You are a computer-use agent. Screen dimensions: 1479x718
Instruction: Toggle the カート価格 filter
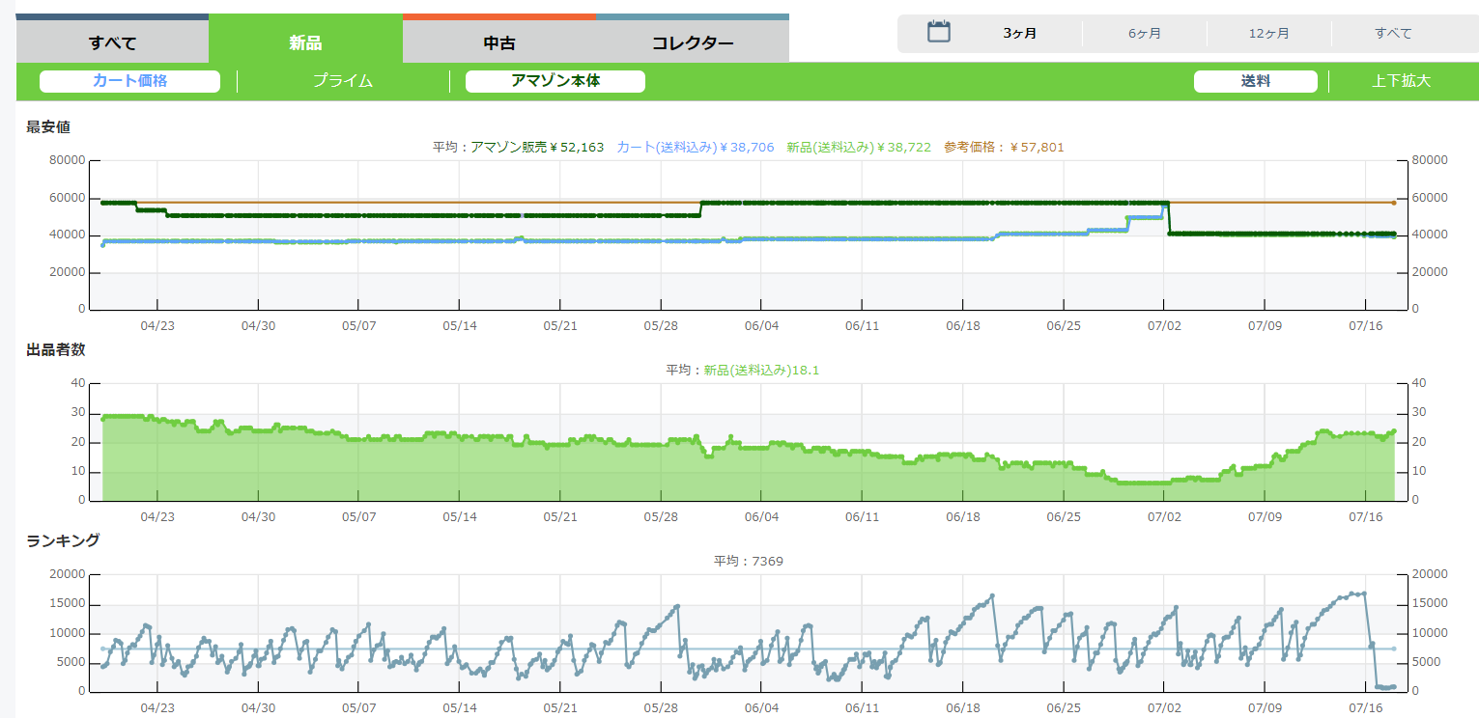pyautogui.click(x=129, y=81)
